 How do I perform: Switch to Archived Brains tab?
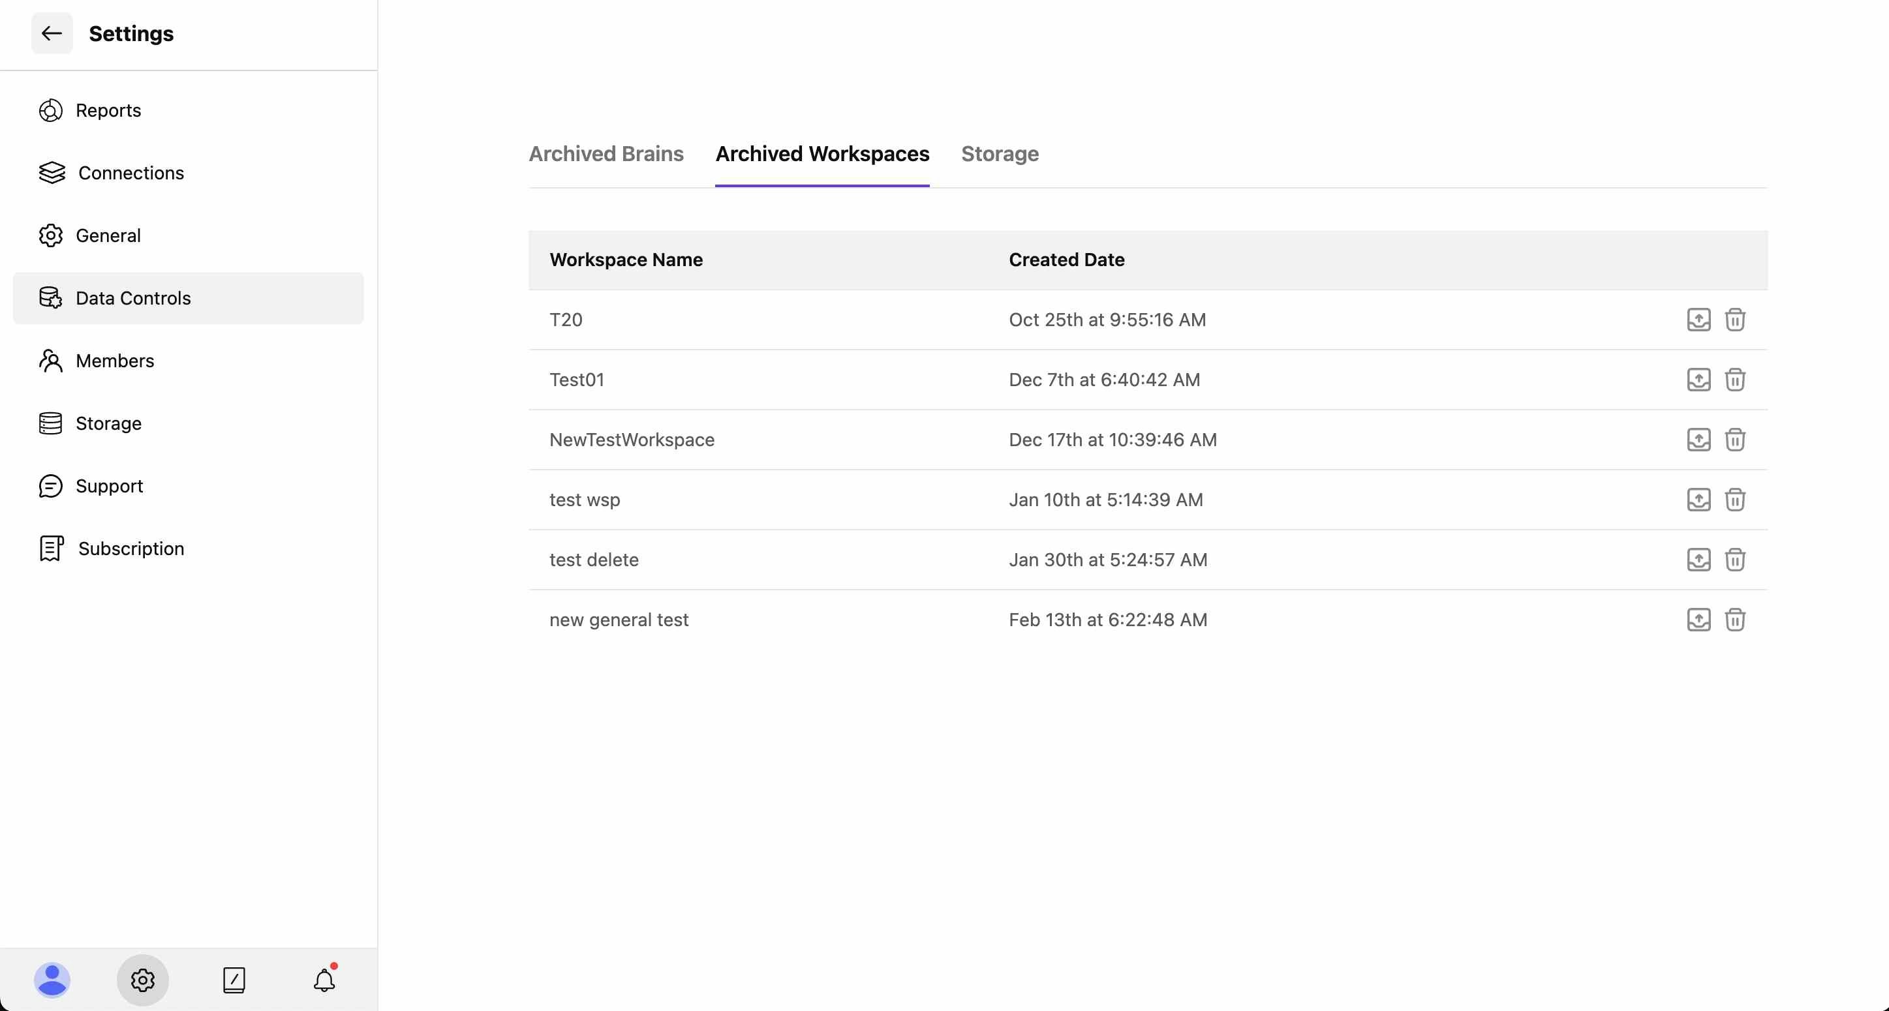pyautogui.click(x=606, y=154)
